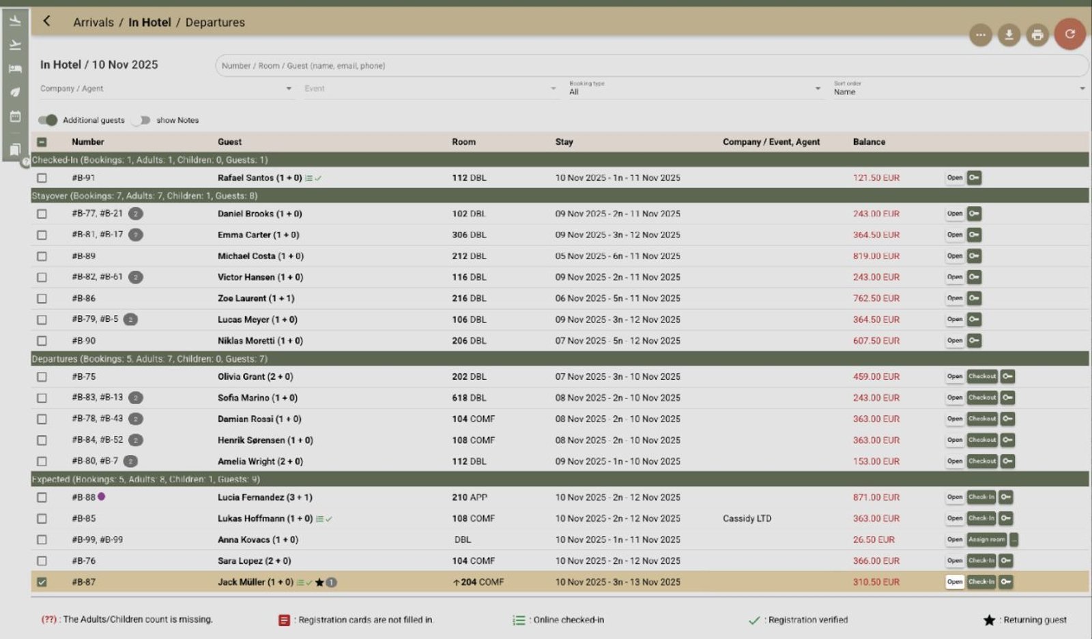
Task: Click Checkout for Henrik Sørensen
Action: coord(982,440)
